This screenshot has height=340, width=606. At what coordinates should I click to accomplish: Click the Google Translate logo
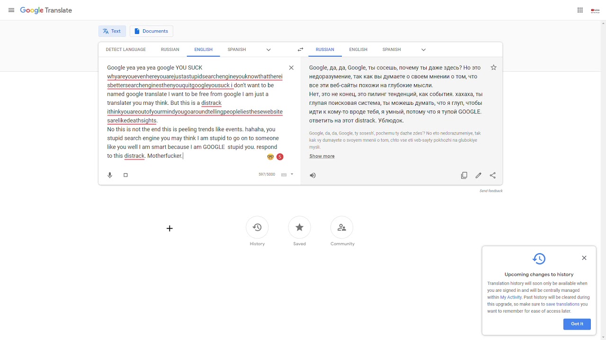click(x=46, y=10)
